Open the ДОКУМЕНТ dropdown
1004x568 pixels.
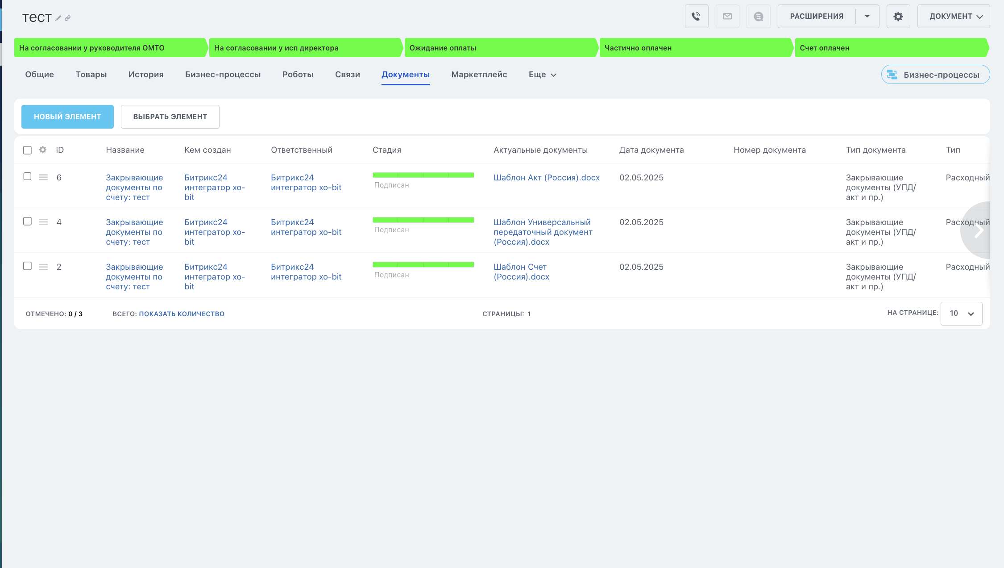pyautogui.click(x=954, y=17)
